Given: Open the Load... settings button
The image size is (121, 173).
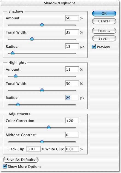Looking at the screenshot, I should (104, 31).
